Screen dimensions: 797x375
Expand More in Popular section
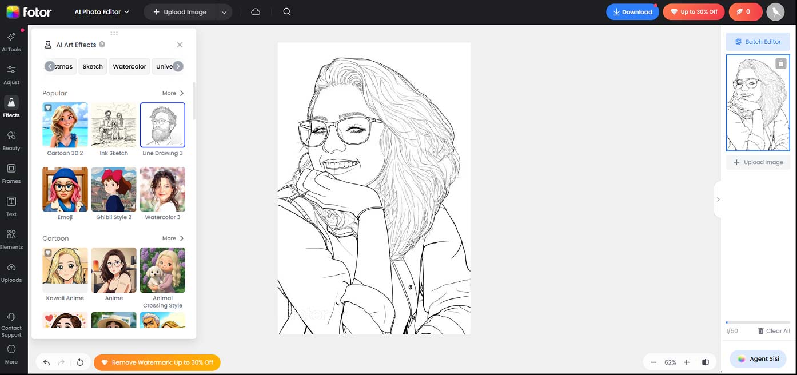pyautogui.click(x=173, y=93)
